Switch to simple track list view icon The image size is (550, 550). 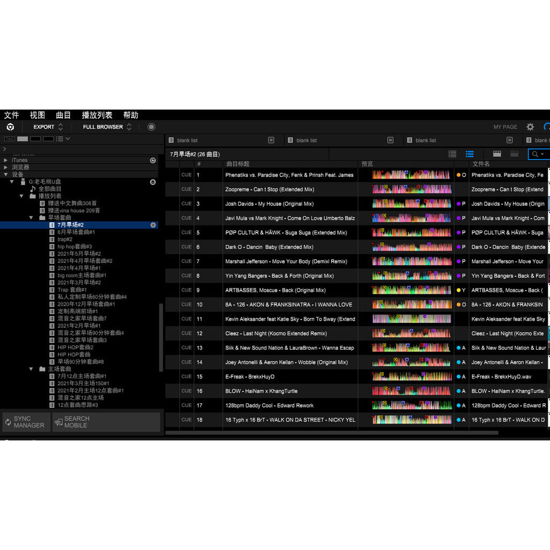(452, 154)
